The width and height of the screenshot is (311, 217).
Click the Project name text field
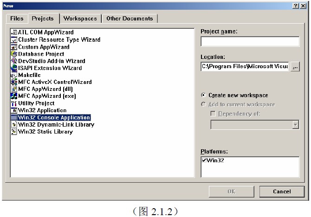(250, 42)
